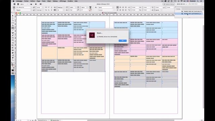
Task: Select the Pen tool
Action: click(13, 33)
